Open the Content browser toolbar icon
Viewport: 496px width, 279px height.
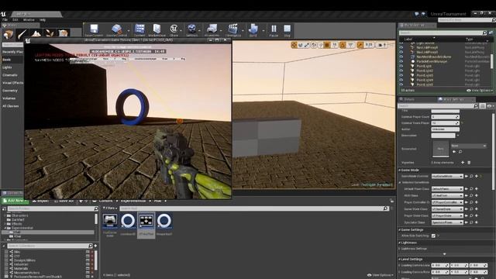pyautogui.click(x=139, y=30)
